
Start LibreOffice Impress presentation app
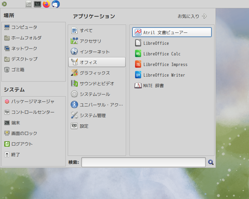[172, 64]
